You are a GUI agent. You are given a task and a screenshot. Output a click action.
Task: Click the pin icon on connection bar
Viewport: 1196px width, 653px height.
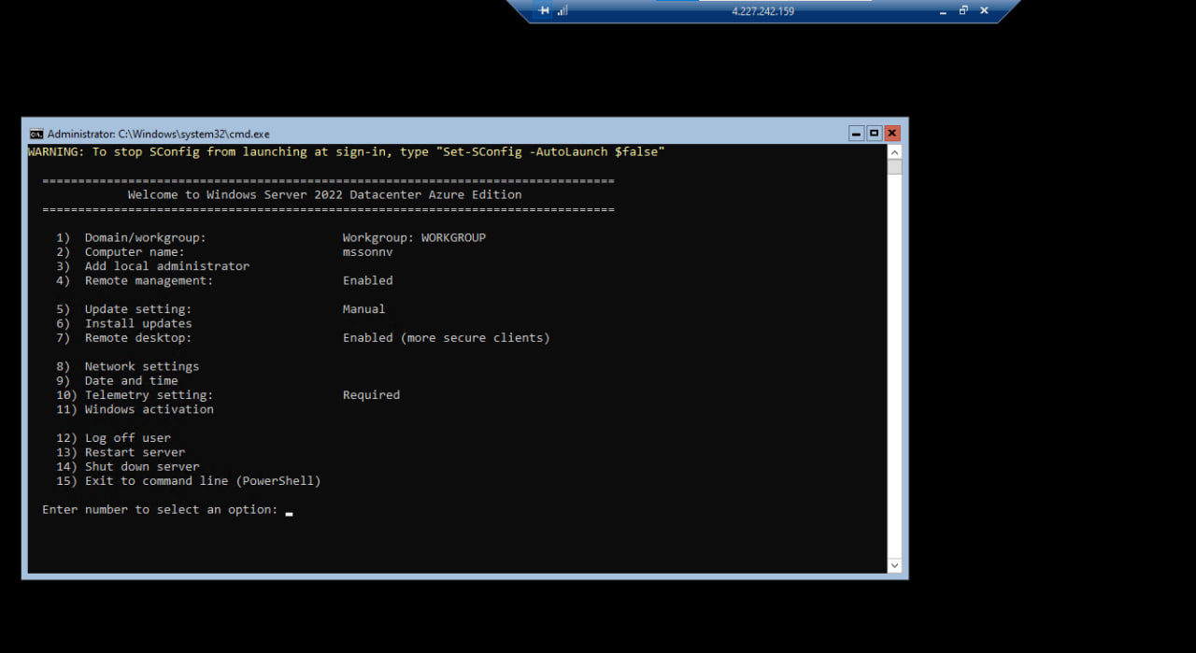pyautogui.click(x=544, y=11)
